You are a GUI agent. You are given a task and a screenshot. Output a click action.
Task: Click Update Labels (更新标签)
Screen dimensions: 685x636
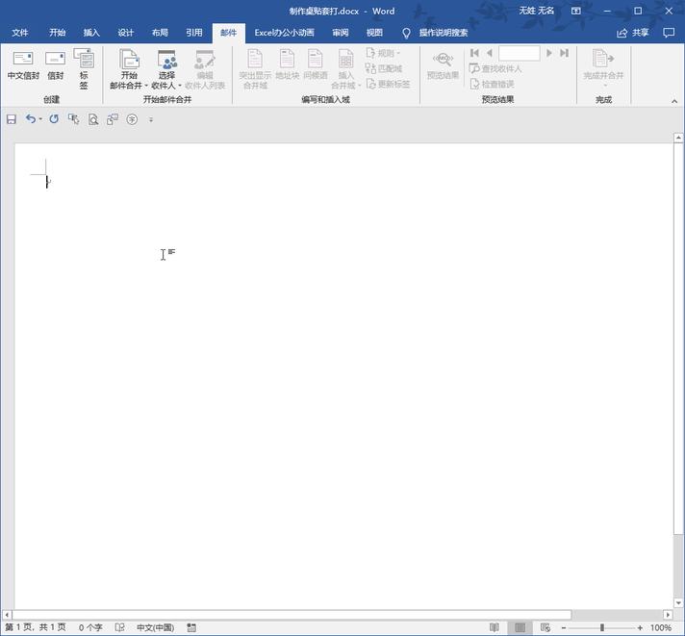388,84
